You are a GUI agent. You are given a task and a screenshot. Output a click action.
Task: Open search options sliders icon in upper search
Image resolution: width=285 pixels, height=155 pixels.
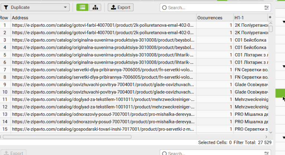coord(266,8)
